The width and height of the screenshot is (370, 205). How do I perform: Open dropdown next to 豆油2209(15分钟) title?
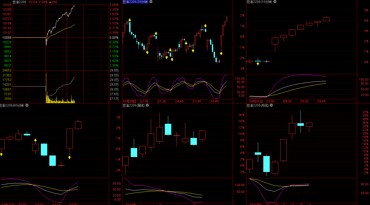[x=275, y=2]
